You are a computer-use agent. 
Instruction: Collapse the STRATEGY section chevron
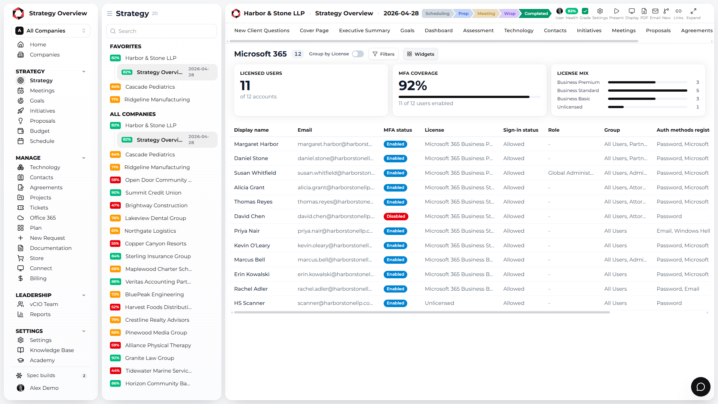(84, 71)
